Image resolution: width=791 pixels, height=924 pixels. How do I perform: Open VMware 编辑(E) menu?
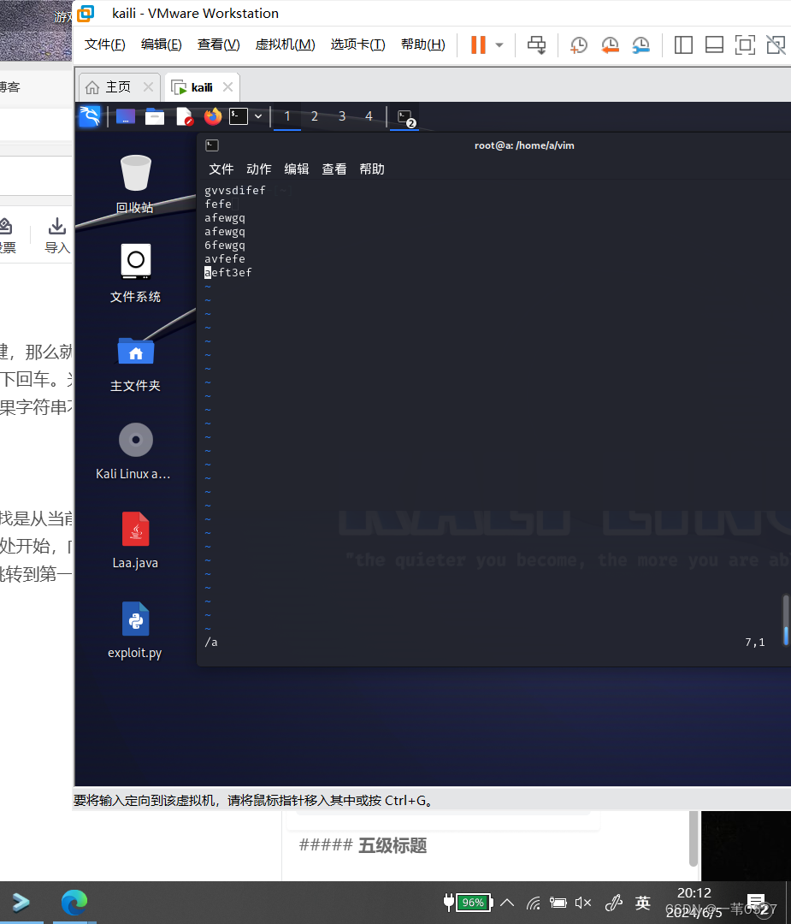click(x=162, y=44)
